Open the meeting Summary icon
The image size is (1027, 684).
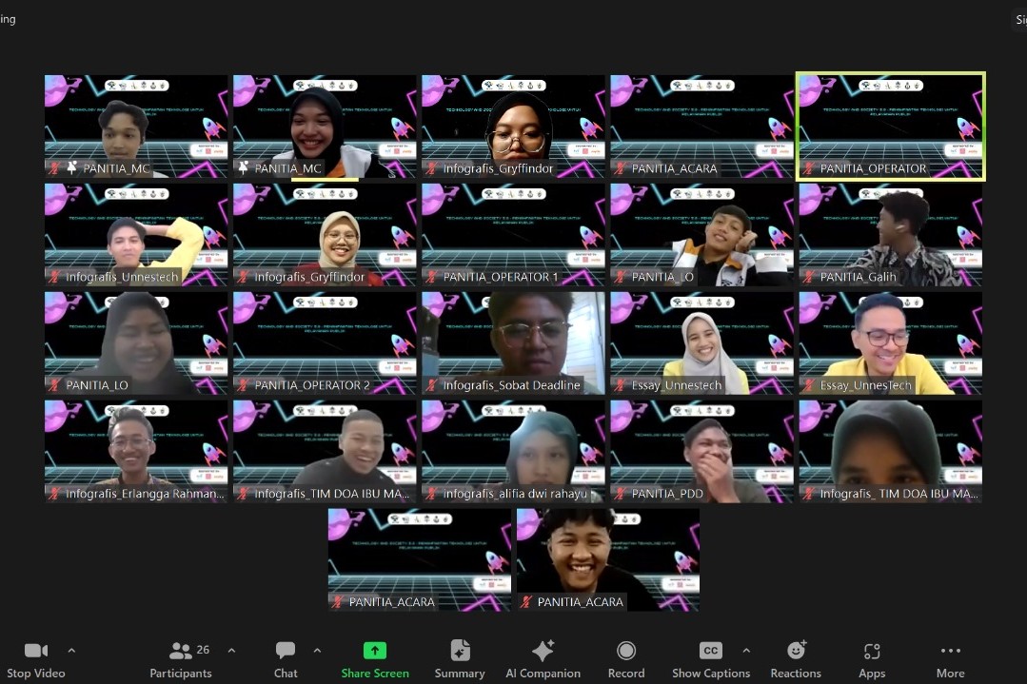click(x=460, y=651)
